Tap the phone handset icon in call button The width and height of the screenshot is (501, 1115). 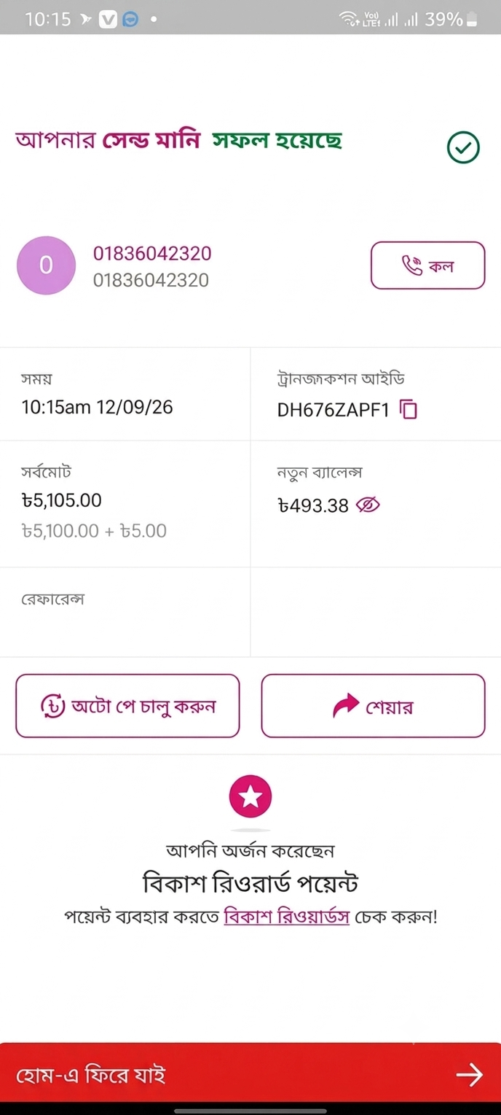pyautogui.click(x=412, y=265)
